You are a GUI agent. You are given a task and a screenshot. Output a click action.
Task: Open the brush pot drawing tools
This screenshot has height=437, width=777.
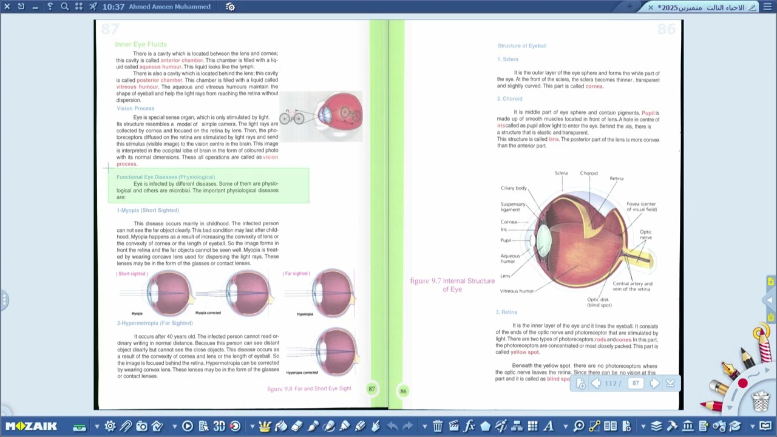point(265,426)
